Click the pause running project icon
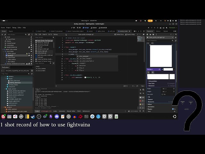The image size is (205, 154). tap(152, 28)
